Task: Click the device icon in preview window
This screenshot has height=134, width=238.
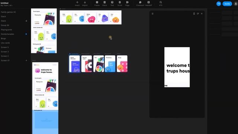Action: point(194,14)
